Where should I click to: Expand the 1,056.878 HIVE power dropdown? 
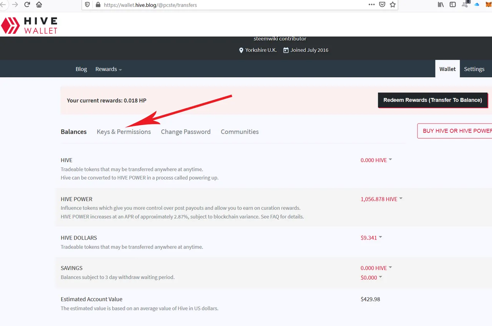click(381, 199)
